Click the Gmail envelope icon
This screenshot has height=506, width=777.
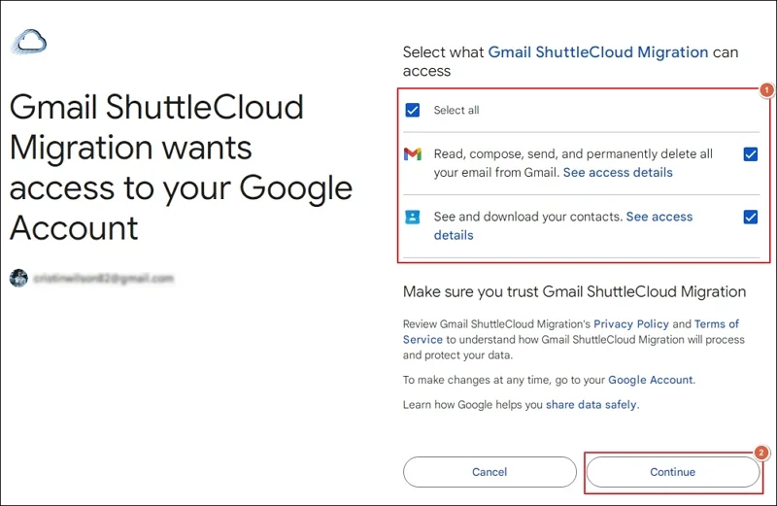[x=412, y=154]
